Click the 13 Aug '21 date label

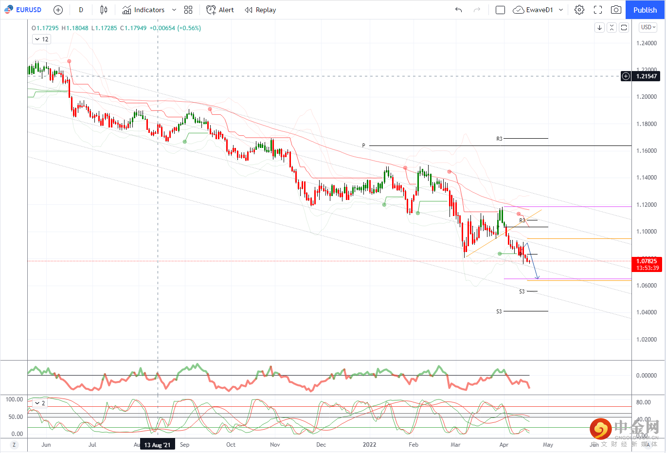[x=158, y=445]
